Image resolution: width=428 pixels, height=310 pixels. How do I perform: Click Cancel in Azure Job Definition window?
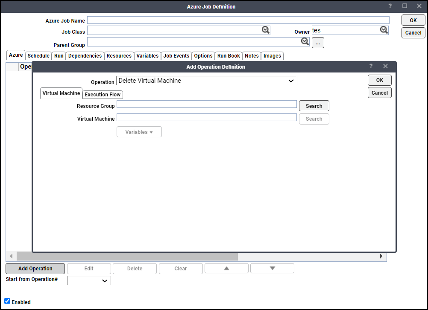(x=413, y=33)
